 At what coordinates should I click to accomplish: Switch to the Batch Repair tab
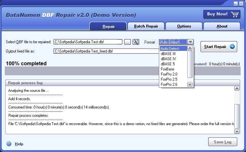(x=146, y=26)
